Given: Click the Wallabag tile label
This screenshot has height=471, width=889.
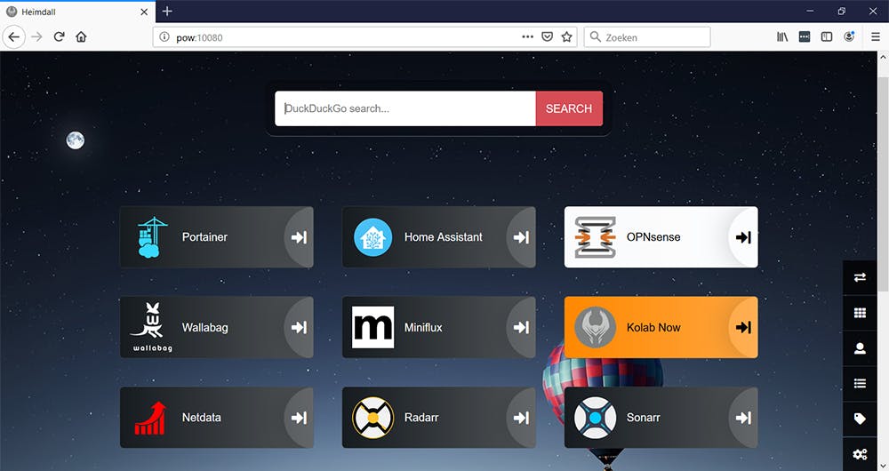Looking at the screenshot, I should (204, 327).
